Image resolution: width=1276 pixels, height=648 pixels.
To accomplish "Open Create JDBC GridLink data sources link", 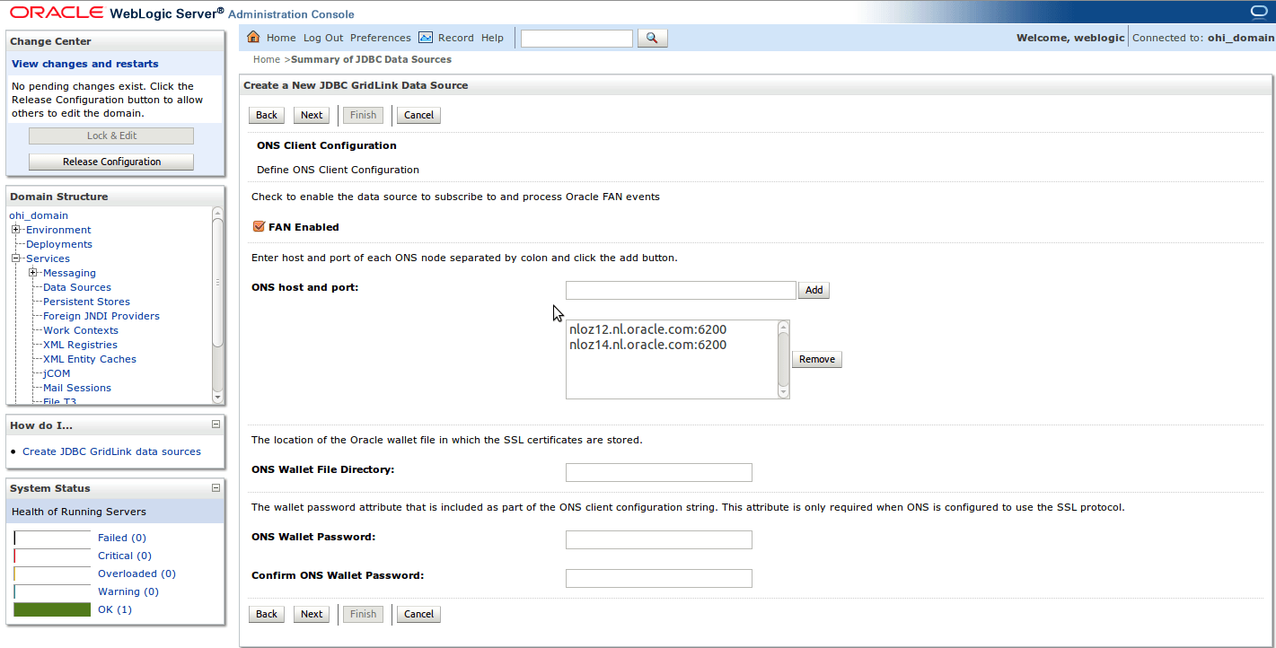I will [111, 451].
